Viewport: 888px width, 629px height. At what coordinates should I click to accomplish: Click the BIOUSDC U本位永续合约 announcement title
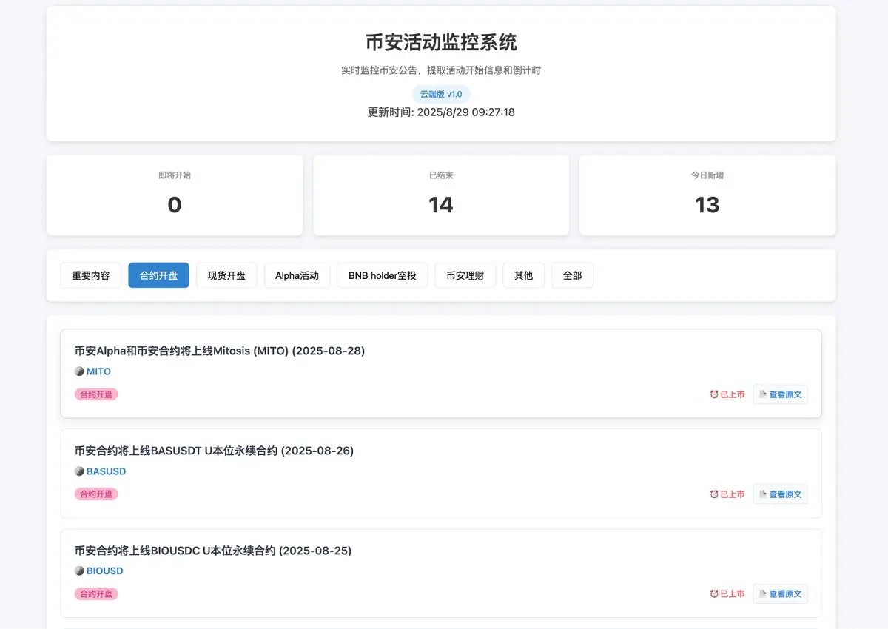click(213, 551)
